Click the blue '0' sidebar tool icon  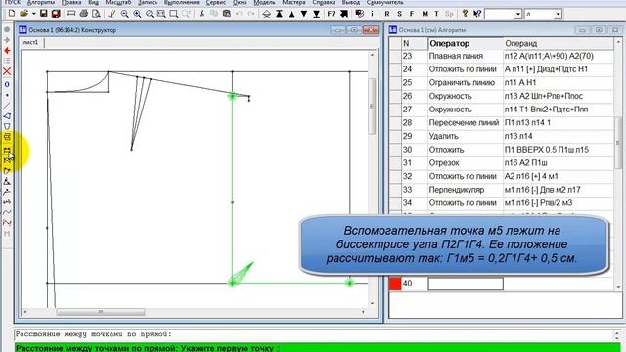7,85
